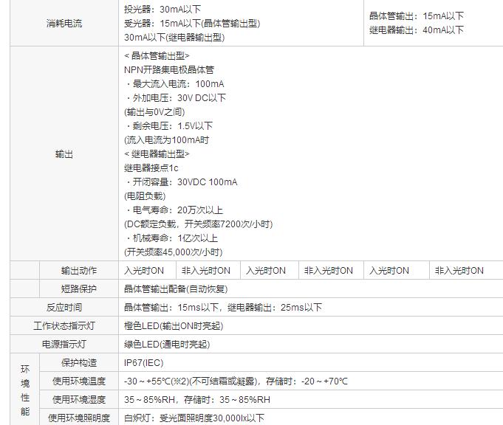The width and height of the screenshot is (503, 425).
Task: Click the 输出 row header cell
Action: tap(64, 154)
